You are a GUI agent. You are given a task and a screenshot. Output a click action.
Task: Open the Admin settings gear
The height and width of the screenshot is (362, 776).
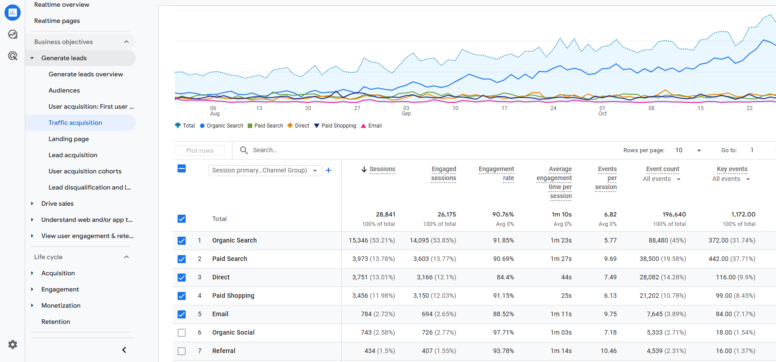[13, 344]
